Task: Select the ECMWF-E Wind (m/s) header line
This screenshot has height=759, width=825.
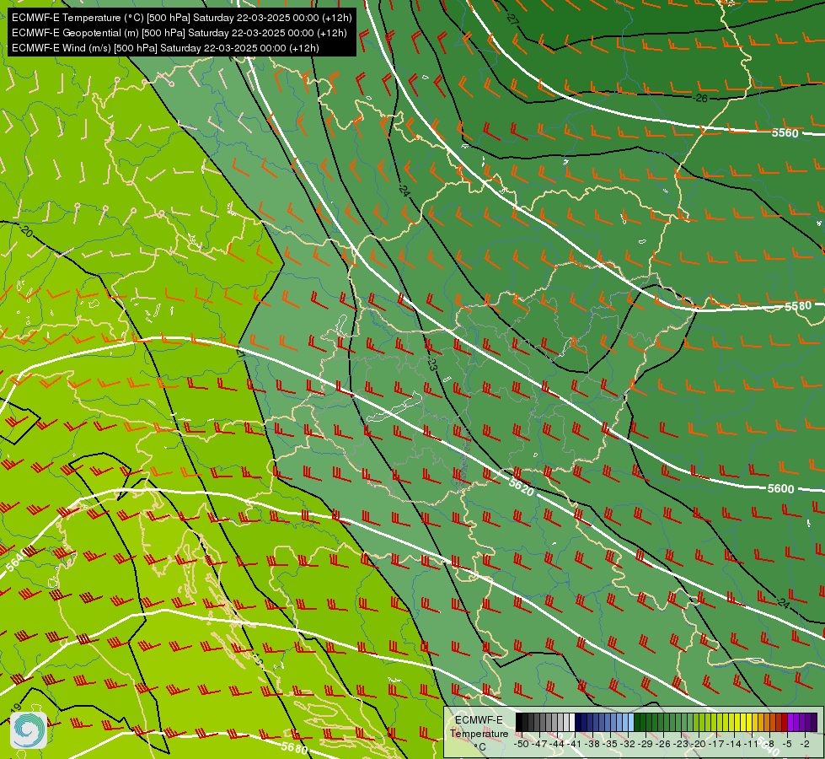Action: point(165,48)
